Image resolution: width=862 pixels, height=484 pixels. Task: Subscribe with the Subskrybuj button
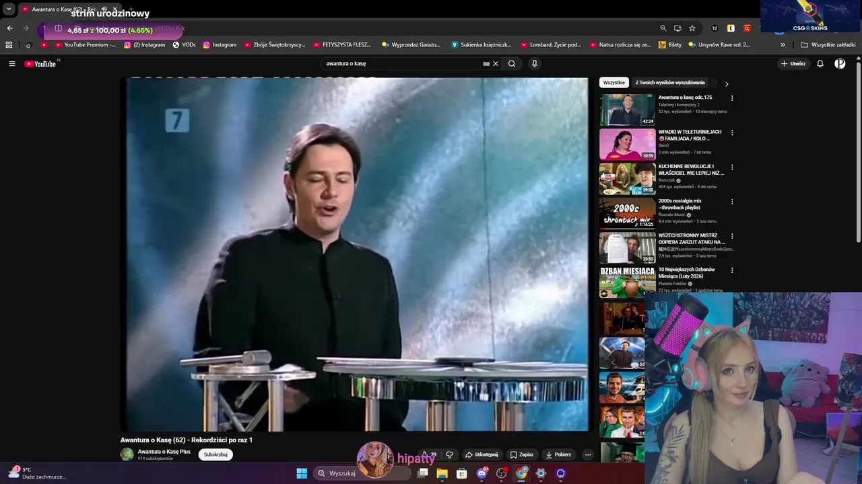pos(215,454)
